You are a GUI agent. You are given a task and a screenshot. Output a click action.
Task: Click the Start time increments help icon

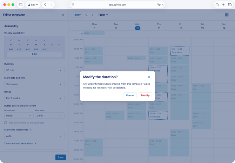click(x=30, y=130)
